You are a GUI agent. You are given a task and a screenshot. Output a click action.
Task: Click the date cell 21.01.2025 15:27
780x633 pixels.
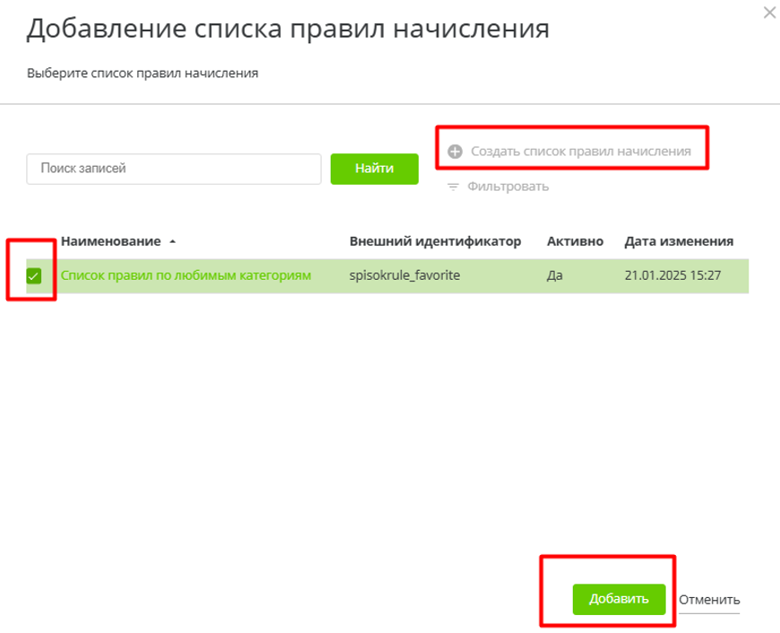pos(672,275)
